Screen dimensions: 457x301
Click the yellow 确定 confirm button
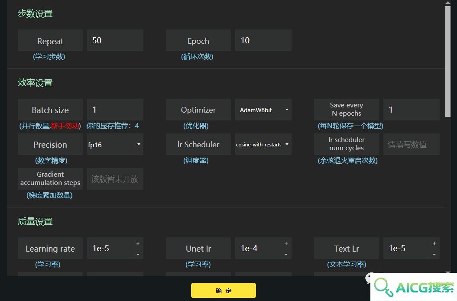point(223,291)
